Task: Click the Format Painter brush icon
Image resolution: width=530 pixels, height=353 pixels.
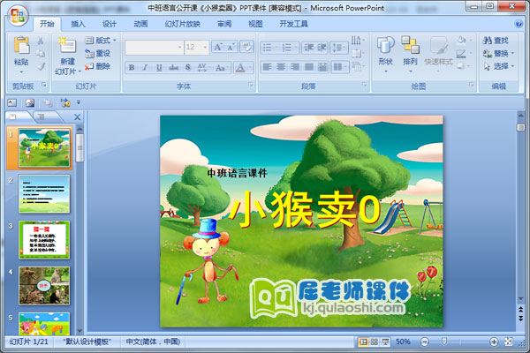Action: (41, 66)
